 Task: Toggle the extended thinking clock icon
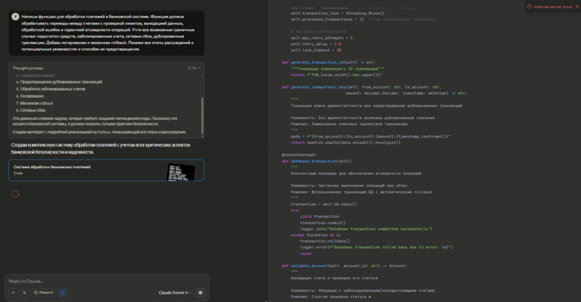(63, 293)
